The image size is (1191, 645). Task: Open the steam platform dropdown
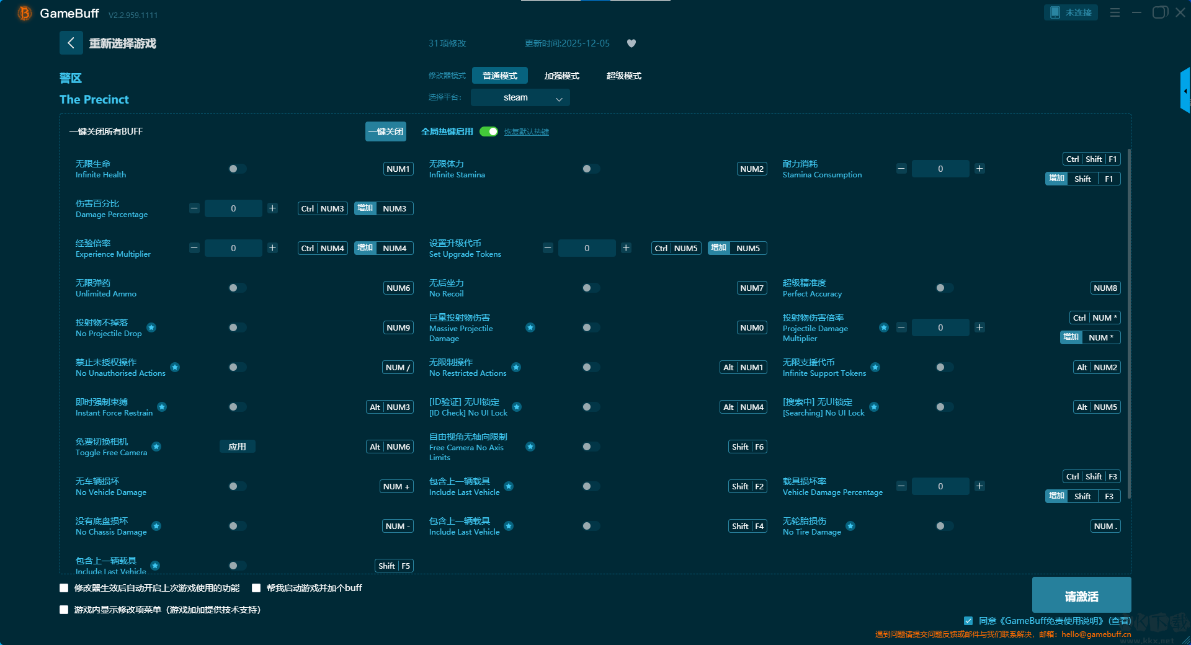point(520,97)
